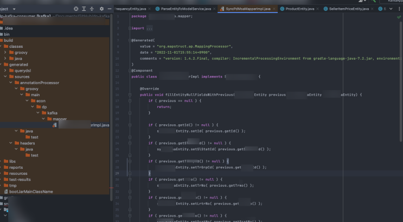This screenshot has width=403, height=222.
Task: Expand the java folder under classes
Action: [5, 59]
